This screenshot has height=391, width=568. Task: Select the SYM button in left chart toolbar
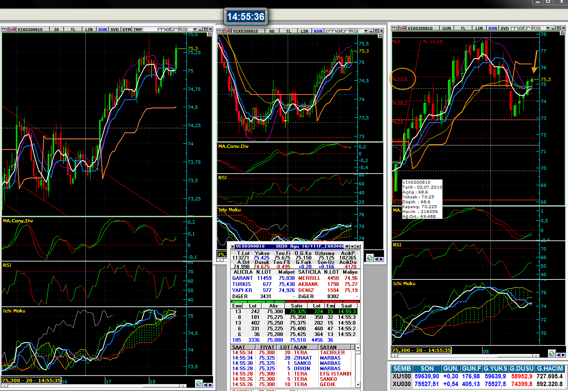pyautogui.click(x=126, y=29)
